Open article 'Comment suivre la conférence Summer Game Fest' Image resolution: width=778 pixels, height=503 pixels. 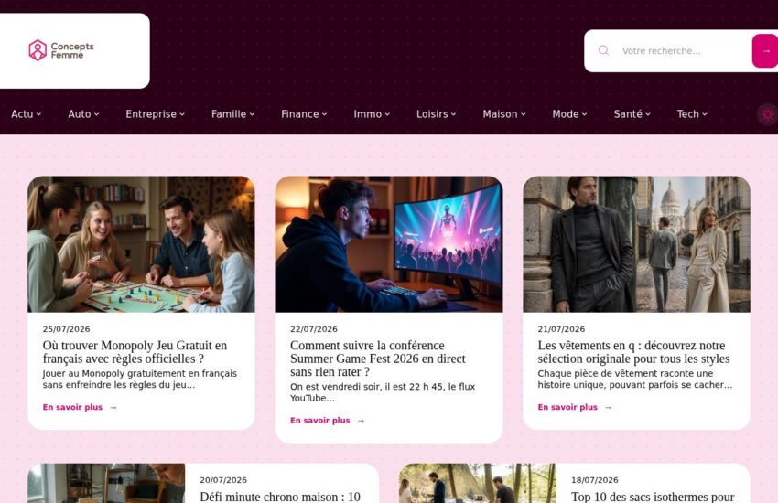[378, 359]
